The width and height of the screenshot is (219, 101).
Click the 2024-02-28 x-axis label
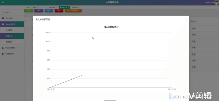tap(172, 89)
